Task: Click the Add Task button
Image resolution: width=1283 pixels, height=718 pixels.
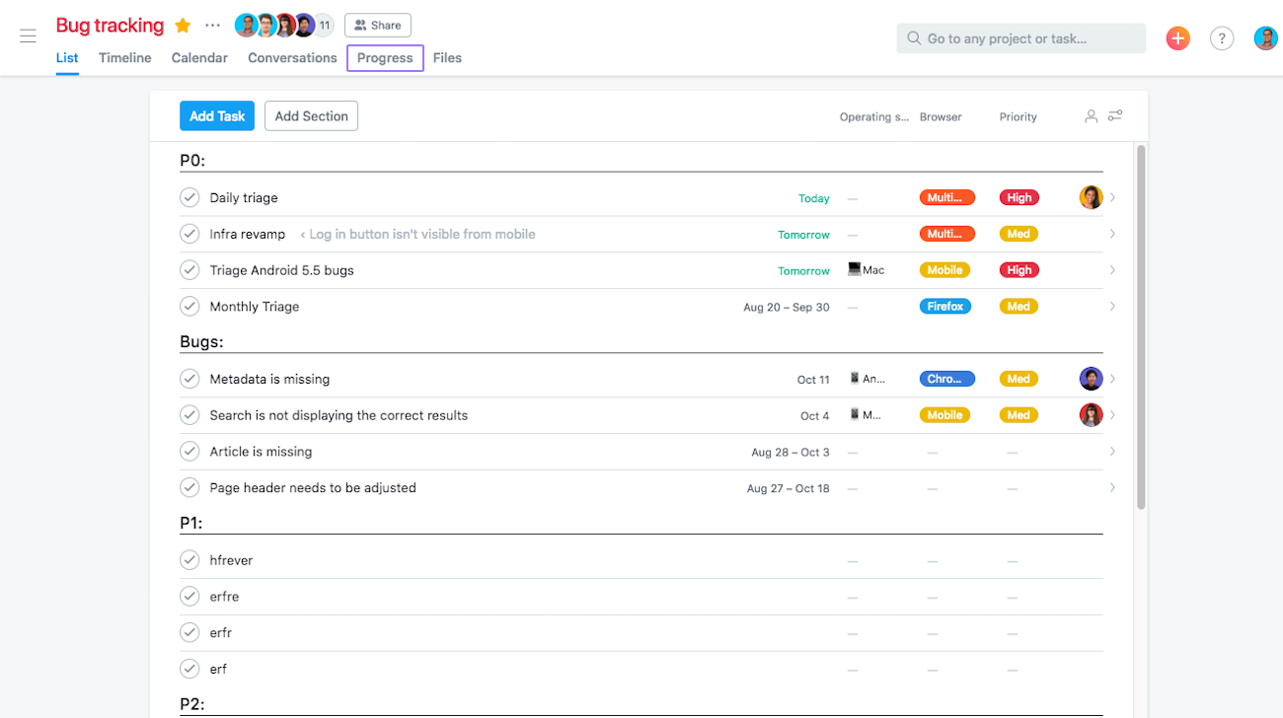Action: tap(217, 116)
